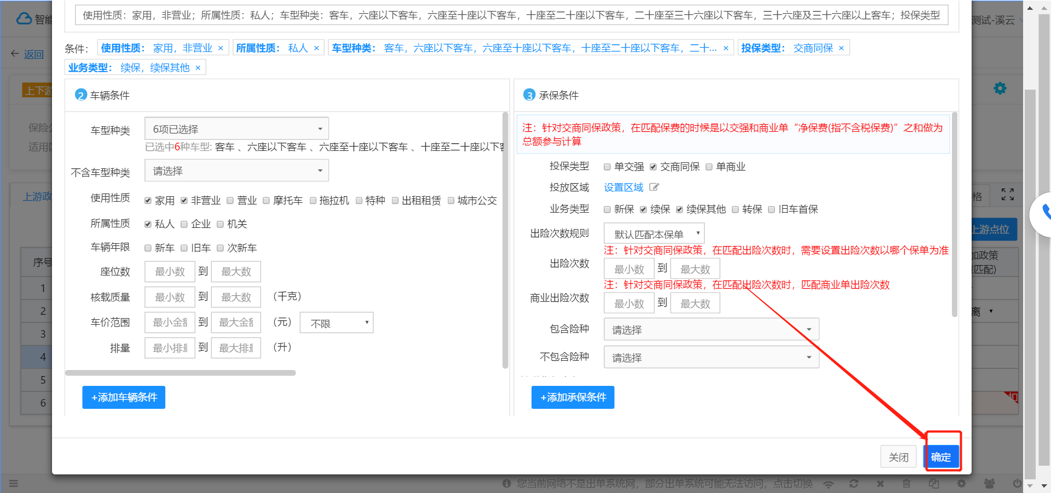Click the edit icon beside 设置区域

pos(654,187)
